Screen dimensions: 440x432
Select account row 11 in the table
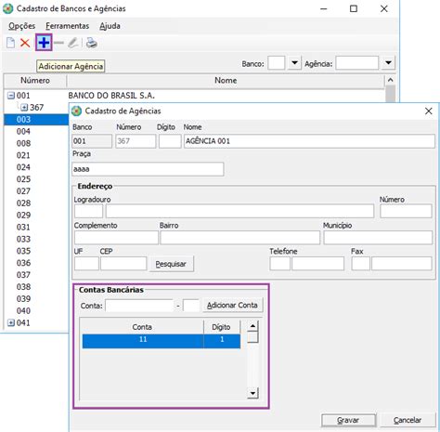pyautogui.click(x=161, y=340)
